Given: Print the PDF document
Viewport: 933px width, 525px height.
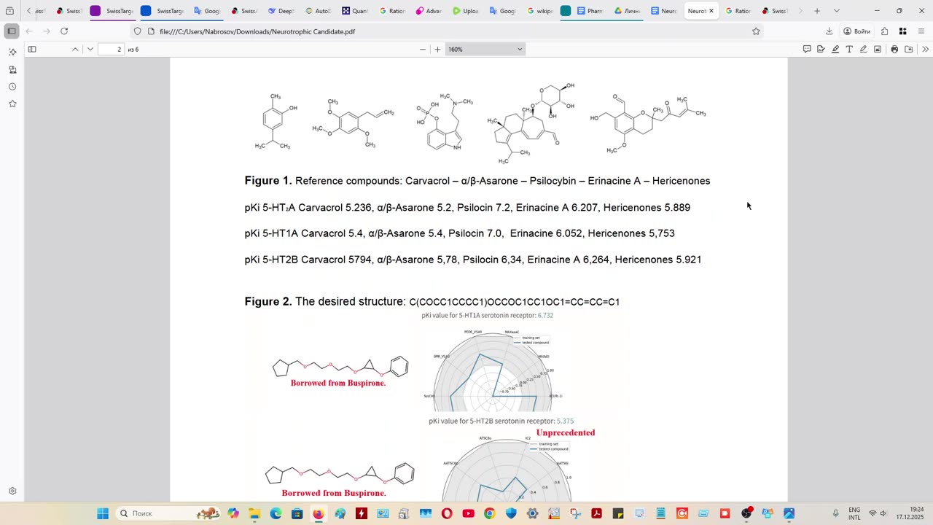Looking at the screenshot, I should tap(894, 49).
